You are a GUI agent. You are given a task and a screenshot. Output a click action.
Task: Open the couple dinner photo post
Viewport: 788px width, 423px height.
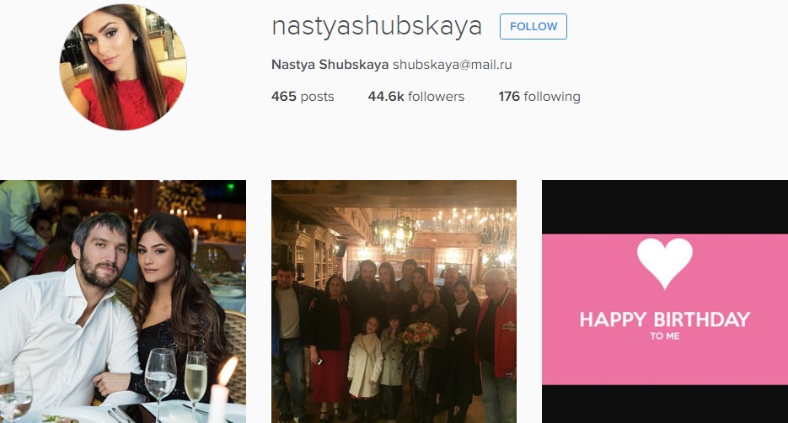pyautogui.click(x=123, y=302)
